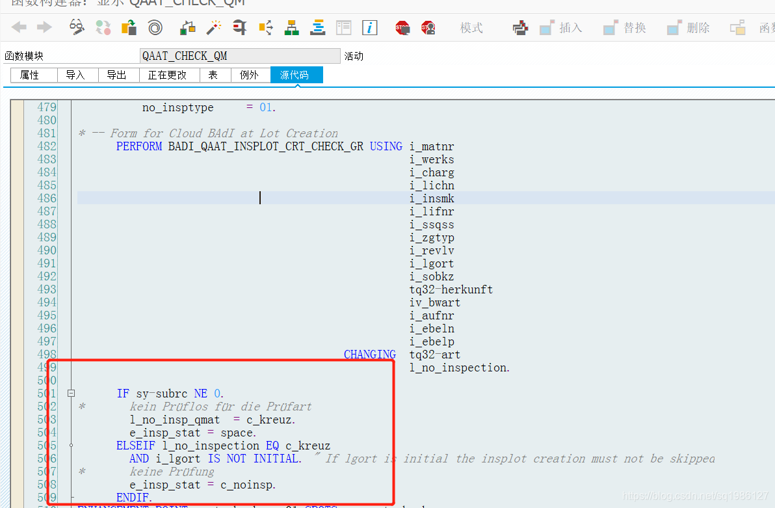Click the ENDIF keyword on line 509

[x=134, y=497]
